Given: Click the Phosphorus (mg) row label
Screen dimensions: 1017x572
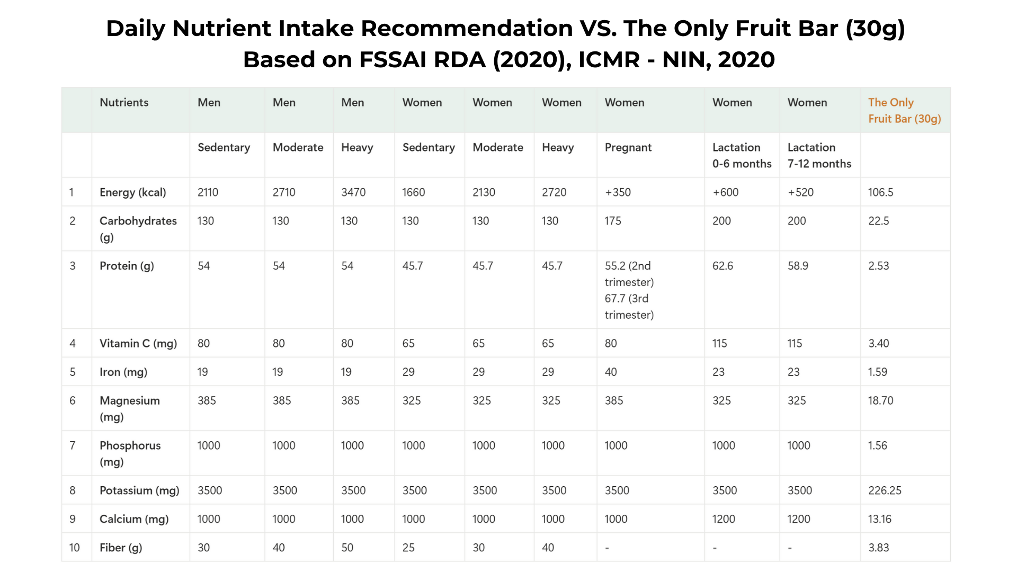Looking at the screenshot, I should coord(130,453).
